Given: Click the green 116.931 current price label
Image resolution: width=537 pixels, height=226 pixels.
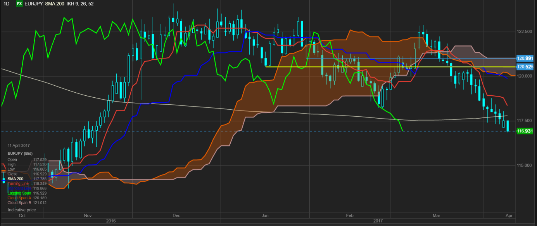Looking at the screenshot, I should coord(525,131).
